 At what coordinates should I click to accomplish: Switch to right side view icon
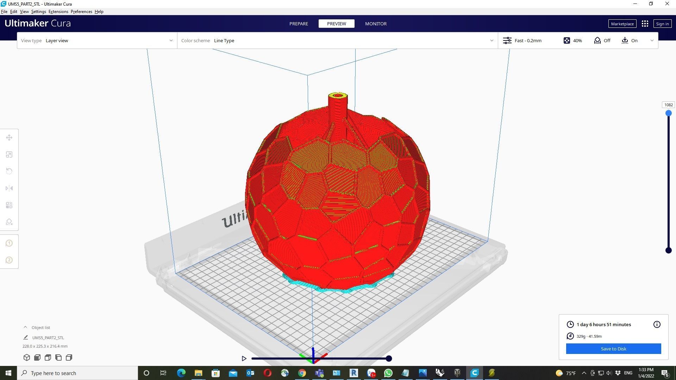click(69, 357)
